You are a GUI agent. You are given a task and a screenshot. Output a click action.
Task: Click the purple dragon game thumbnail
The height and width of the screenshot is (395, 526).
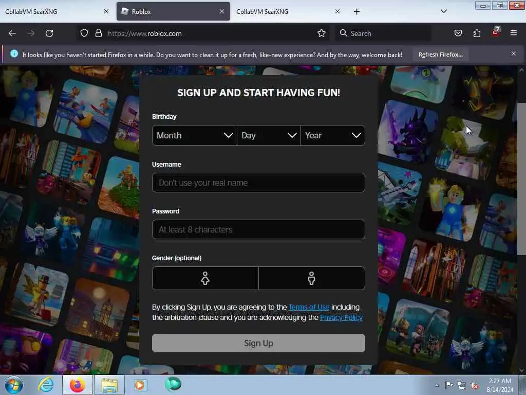pos(407,132)
